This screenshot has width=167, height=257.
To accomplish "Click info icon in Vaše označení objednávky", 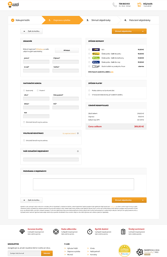I will [78, 151].
